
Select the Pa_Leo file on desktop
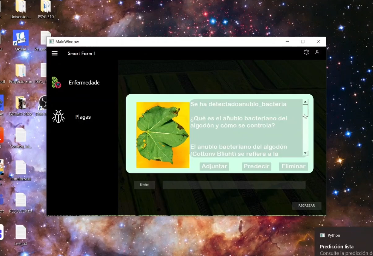point(41,41)
